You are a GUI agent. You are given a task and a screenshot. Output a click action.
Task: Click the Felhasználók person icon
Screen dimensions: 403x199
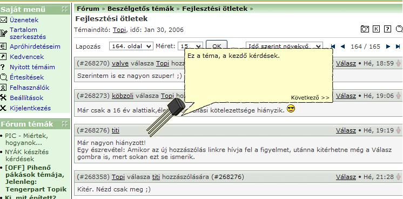3,88
